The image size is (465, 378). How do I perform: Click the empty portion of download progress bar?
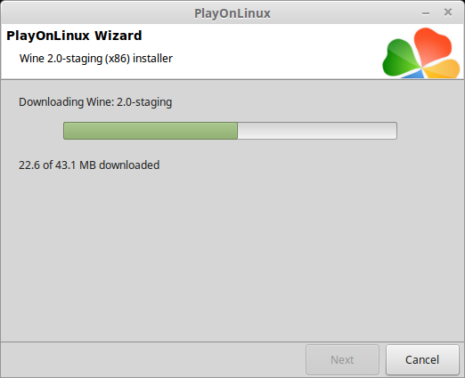(x=317, y=131)
